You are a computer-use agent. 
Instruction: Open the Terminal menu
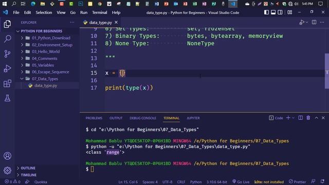point(99,12)
